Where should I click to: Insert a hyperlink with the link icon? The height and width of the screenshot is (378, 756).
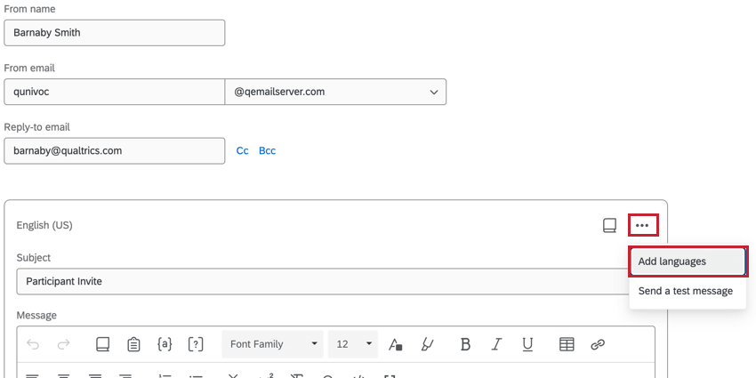click(598, 344)
